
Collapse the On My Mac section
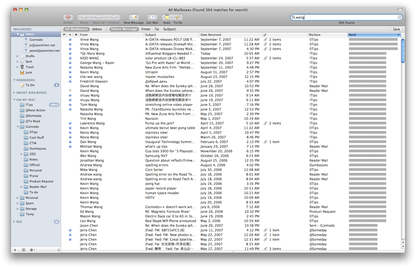coord(14,100)
